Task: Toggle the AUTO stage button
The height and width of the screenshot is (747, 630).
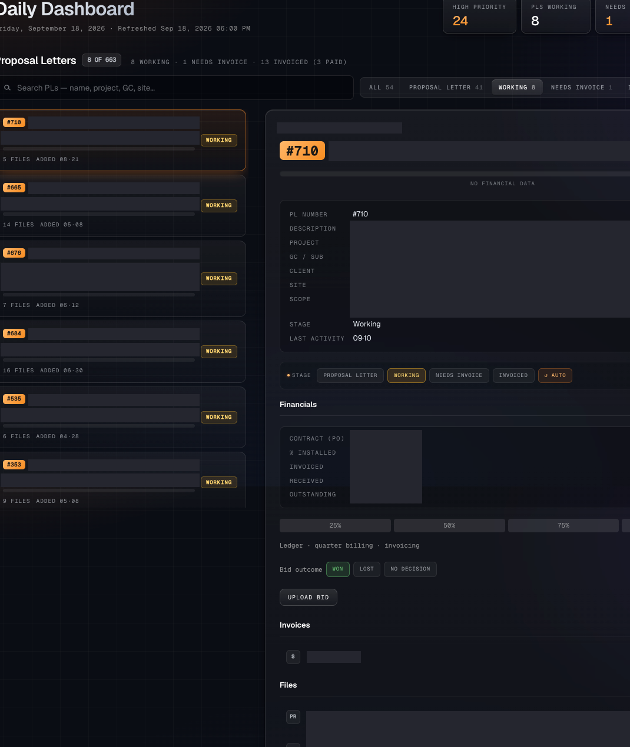Action: point(555,375)
